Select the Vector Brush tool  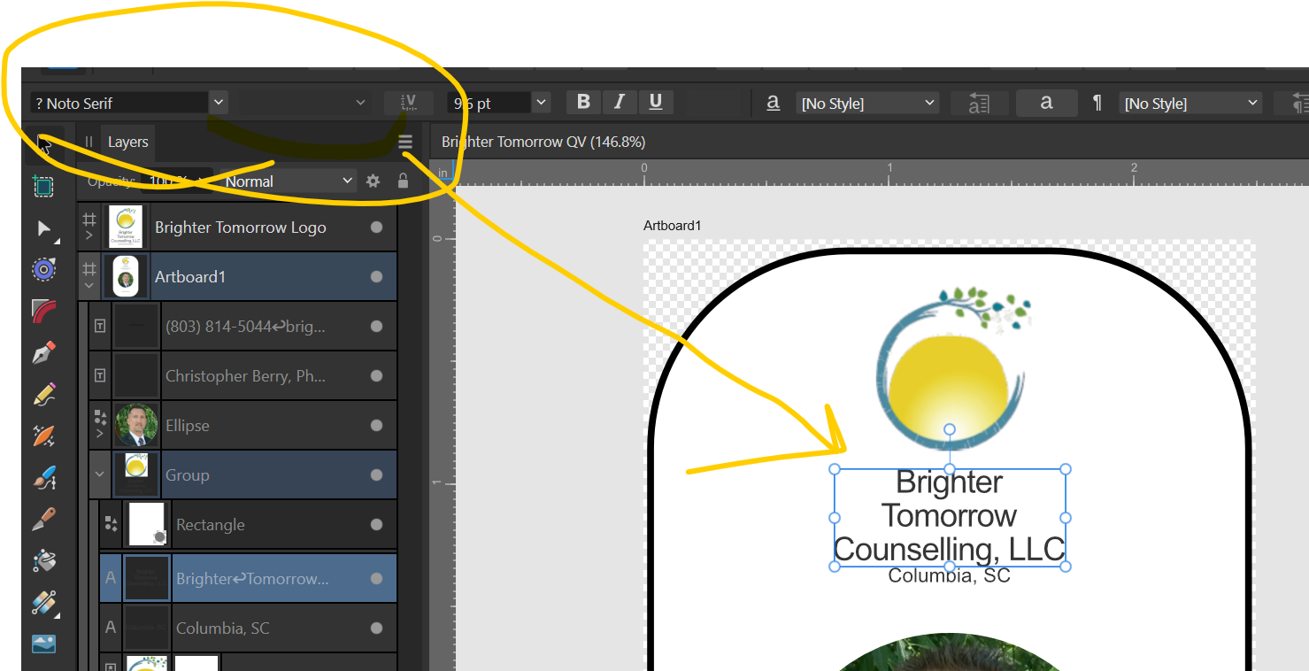43,478
